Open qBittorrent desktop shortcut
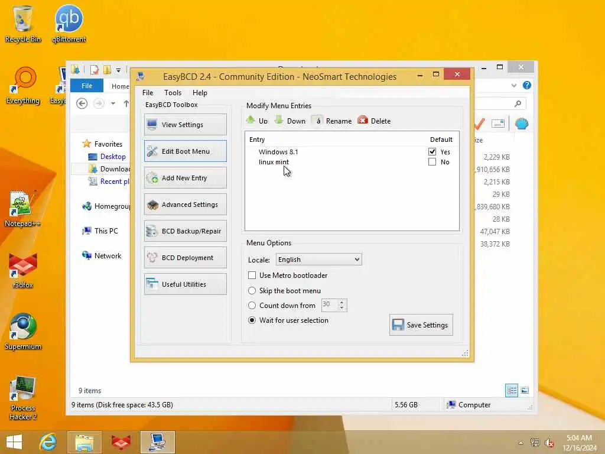The width and height of the screenshot is (605, 454). coord(69,24)
